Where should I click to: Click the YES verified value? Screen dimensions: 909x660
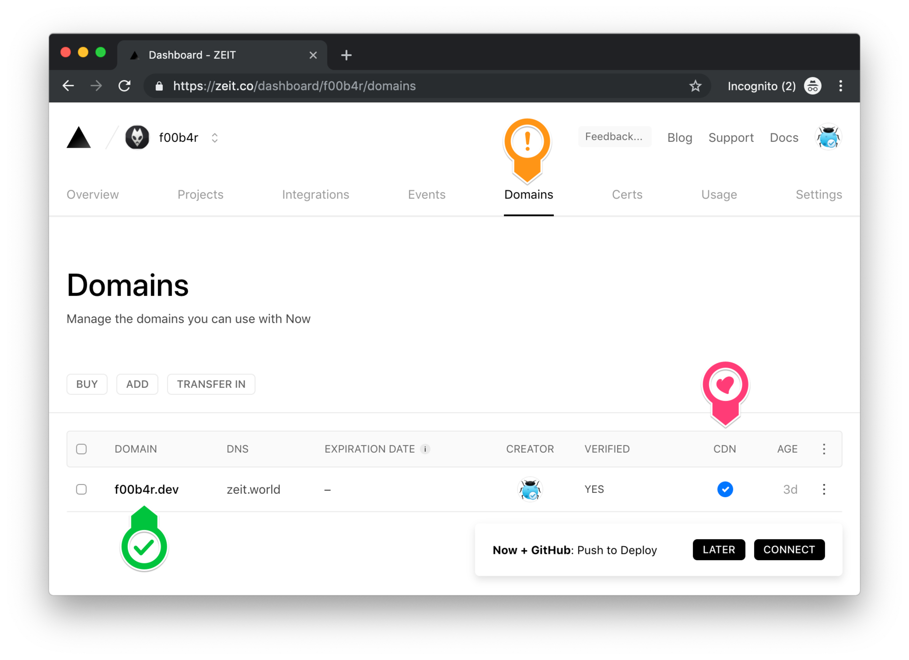[594, 489]
